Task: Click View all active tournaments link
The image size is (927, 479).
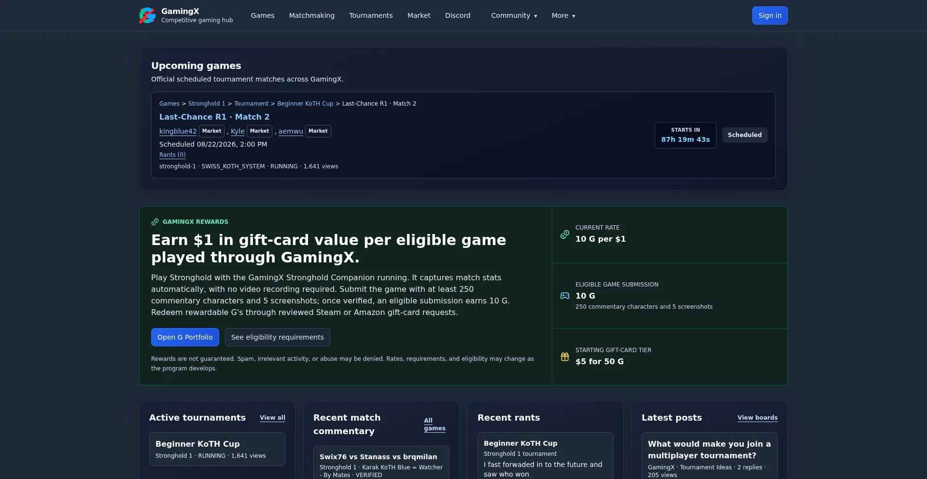Action: click(272, 418)
